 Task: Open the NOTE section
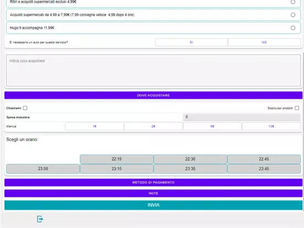point(153,193)
